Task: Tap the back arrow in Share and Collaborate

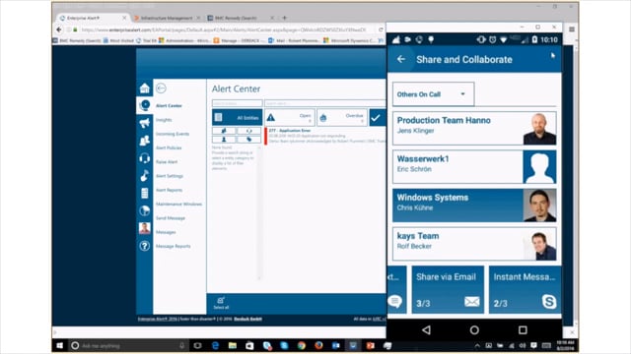Action: coord(401,59)
